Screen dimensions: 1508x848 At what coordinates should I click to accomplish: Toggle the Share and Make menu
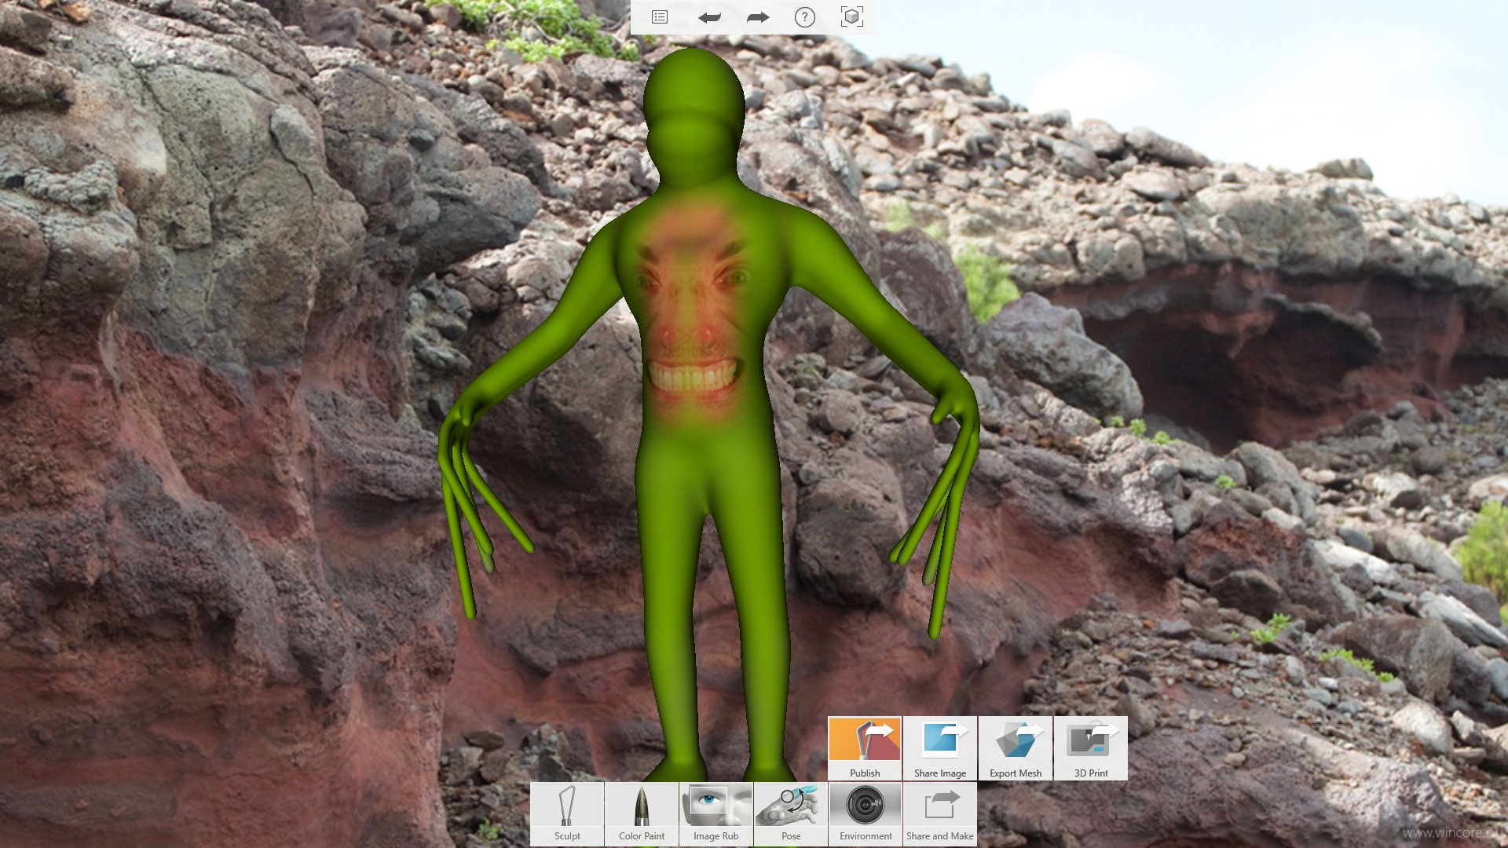(x=940, y=814)
